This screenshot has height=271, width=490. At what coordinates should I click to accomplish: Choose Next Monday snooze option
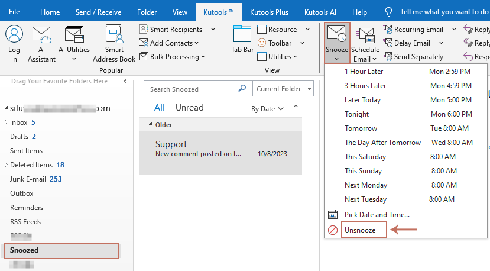pyautogui.click(x=406, y=185)
